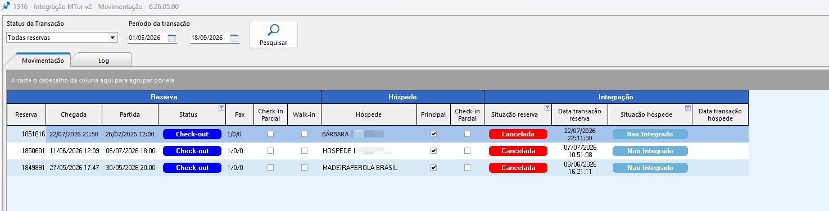Click Nao Integrado badge for reservation 1849891
The image size is (829, 211).
click(650, 168)
